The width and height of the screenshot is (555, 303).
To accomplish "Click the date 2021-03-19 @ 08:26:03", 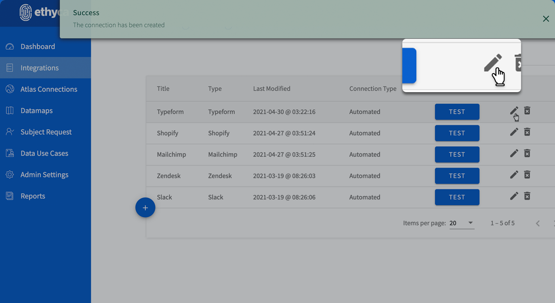I will point(284,176).
